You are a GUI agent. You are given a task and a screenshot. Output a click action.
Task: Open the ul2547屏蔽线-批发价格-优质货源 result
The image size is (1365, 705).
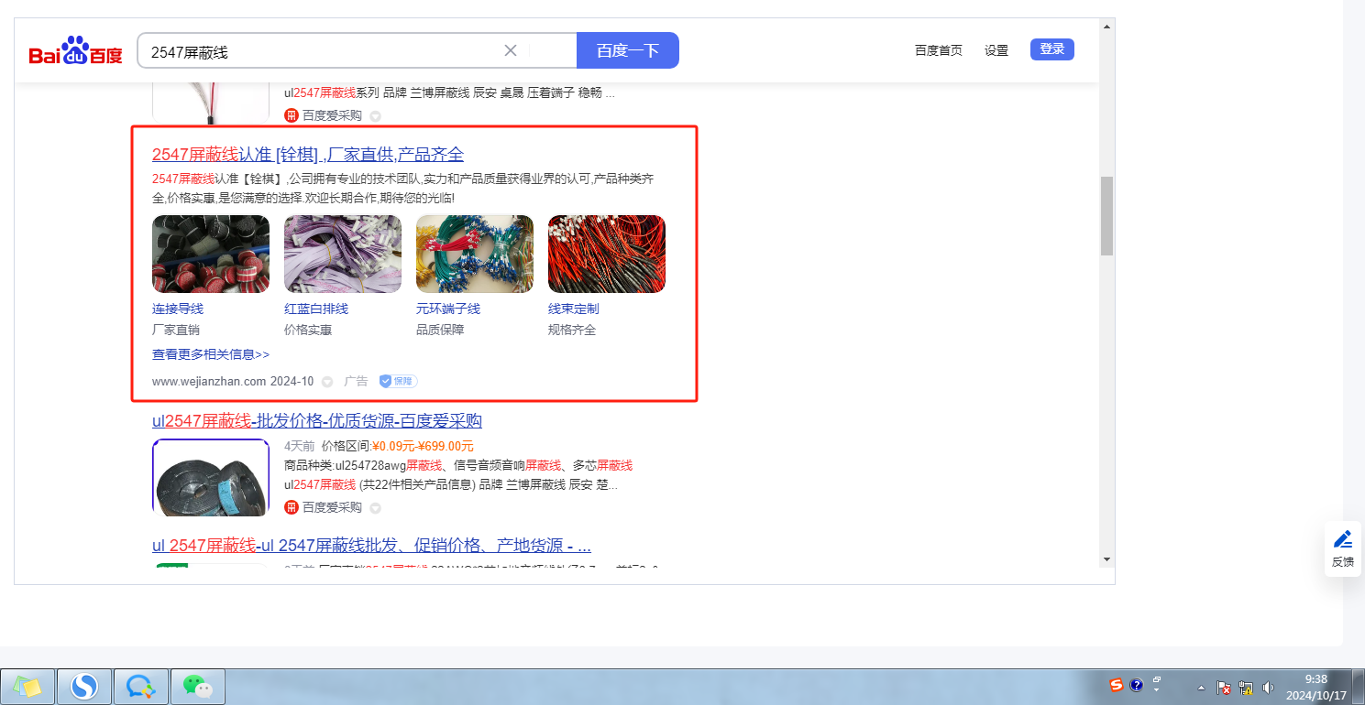coord(317,421)
